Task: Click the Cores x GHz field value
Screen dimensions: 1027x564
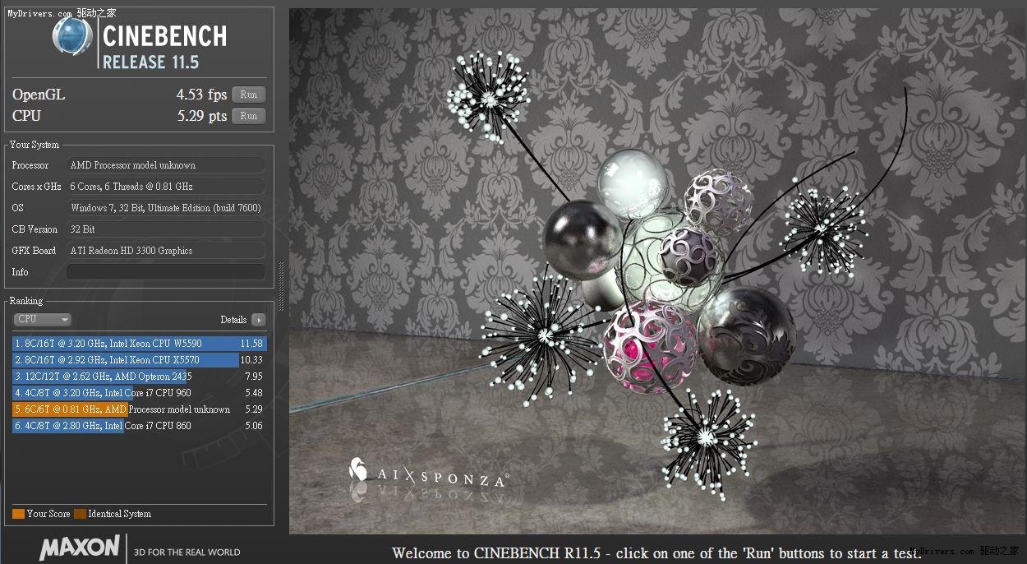Action: tap(166, 187)
